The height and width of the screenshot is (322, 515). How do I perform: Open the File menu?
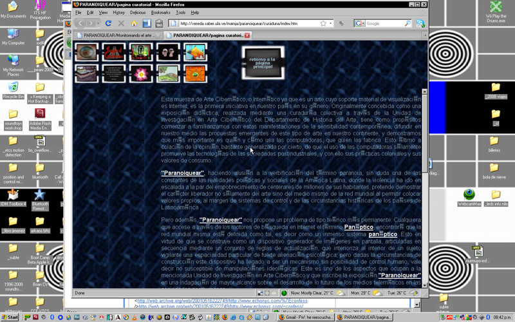tap(78, 12)
